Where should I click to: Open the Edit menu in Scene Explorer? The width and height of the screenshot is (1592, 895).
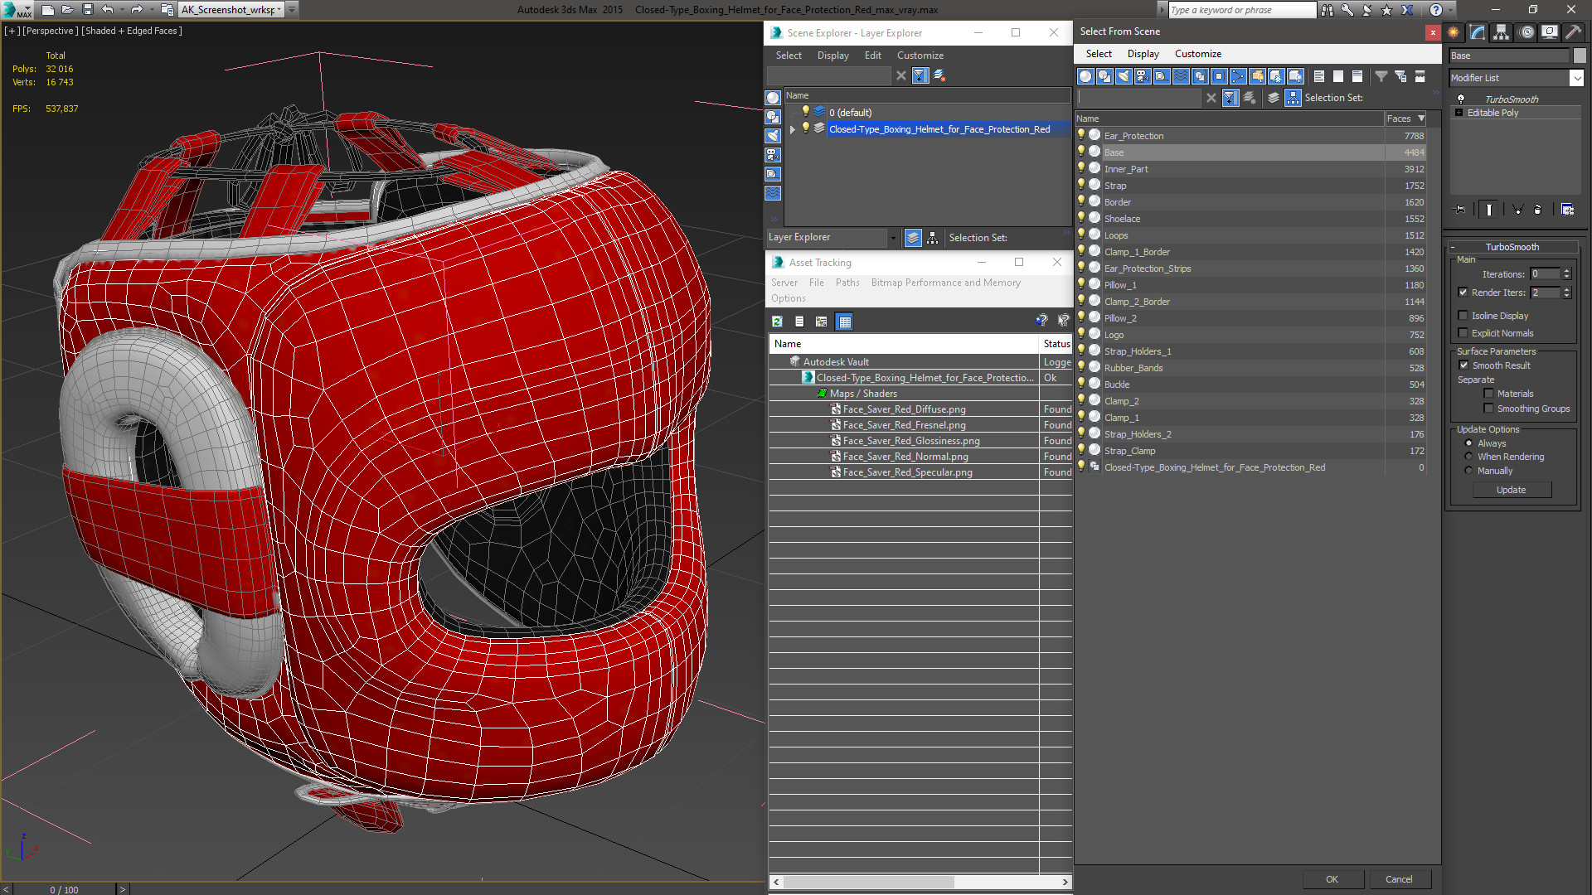click(x=872, y=56)
